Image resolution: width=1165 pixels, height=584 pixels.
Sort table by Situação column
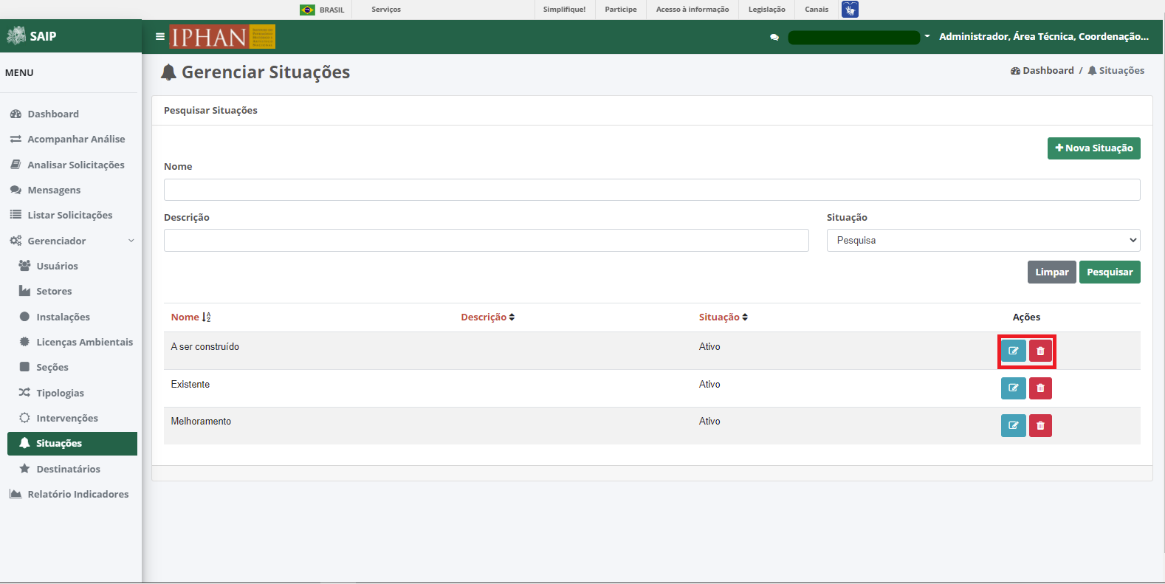click(x=724, y=317)
